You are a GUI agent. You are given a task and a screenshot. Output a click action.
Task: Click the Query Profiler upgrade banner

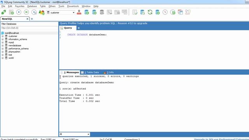(x=103, y=23)
